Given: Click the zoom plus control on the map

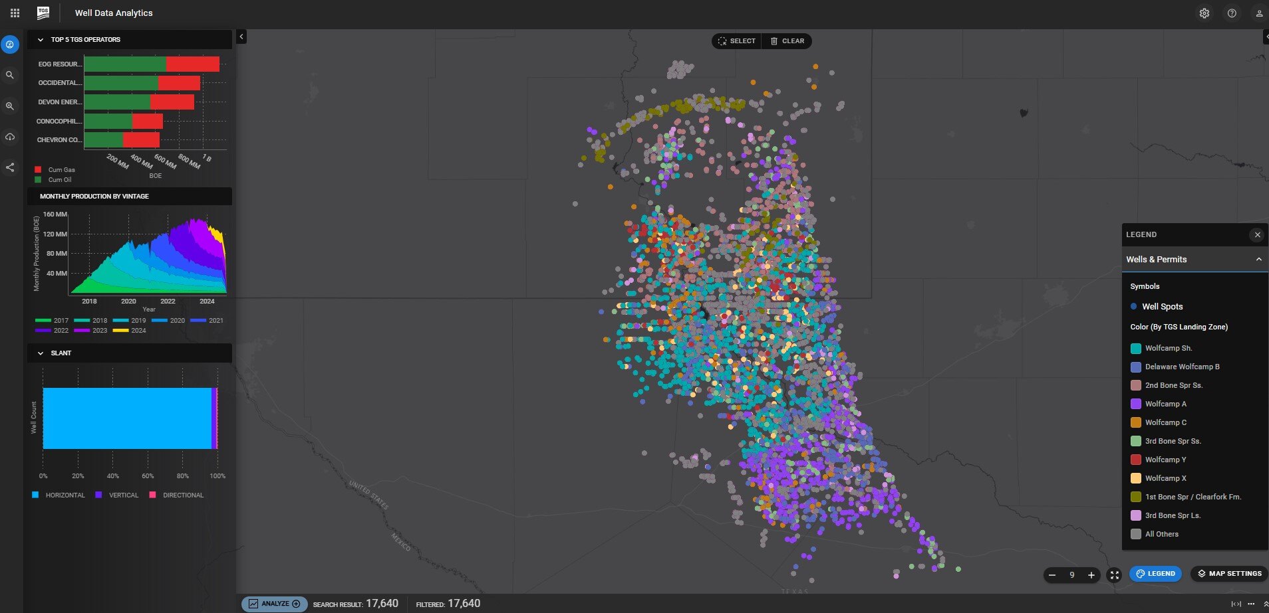Looking at the screenshot, I should 1090,575.
